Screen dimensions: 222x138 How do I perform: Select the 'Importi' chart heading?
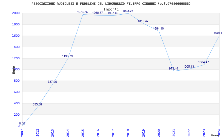pos(111,9)
